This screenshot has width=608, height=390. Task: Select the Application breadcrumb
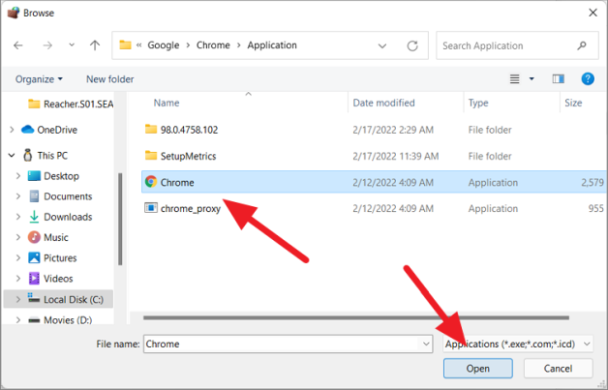click(272, 45)
